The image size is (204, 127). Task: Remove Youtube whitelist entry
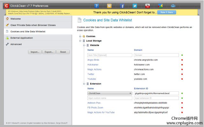pyautogui.click(x=182, y=79)
